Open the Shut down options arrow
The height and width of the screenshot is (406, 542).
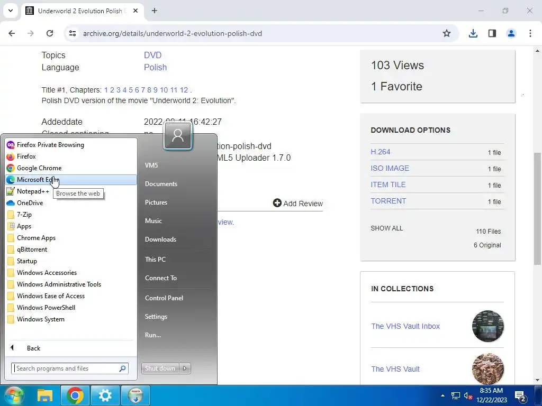tap(185, 368)
